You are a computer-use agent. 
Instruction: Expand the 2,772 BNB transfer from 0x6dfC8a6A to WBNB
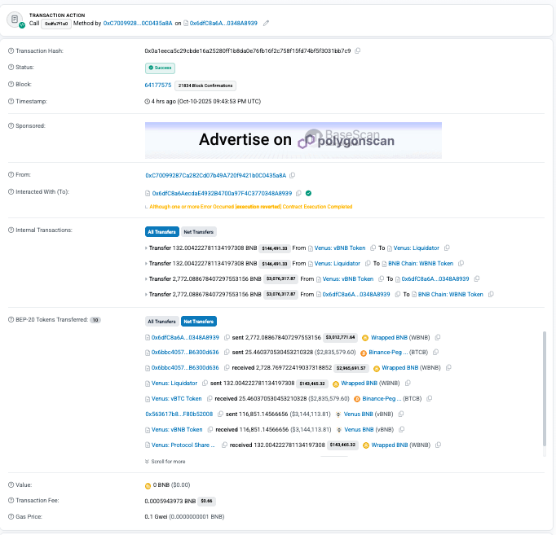(x=146, y=295)
